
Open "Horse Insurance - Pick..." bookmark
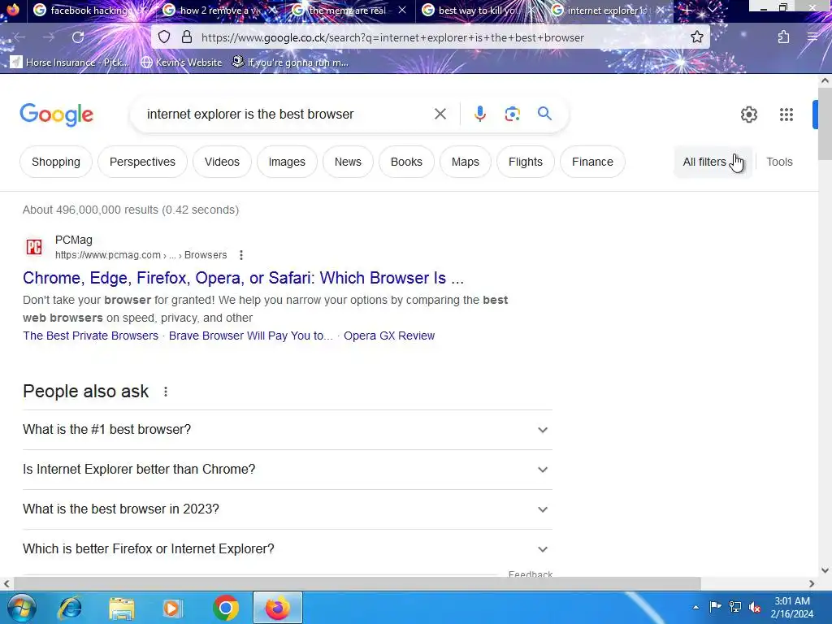click(x=70, y=62)
